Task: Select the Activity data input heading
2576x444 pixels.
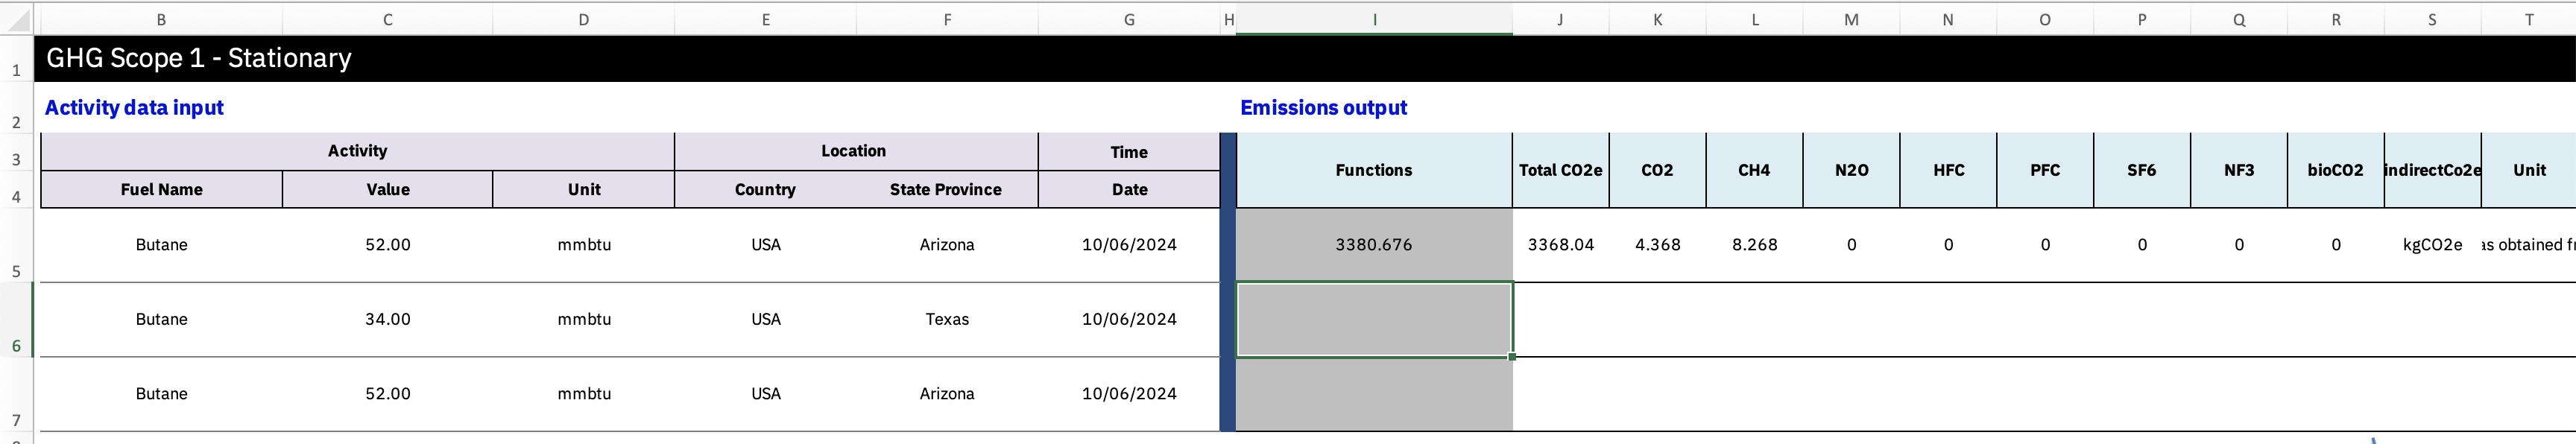Action: pos(134,108)
